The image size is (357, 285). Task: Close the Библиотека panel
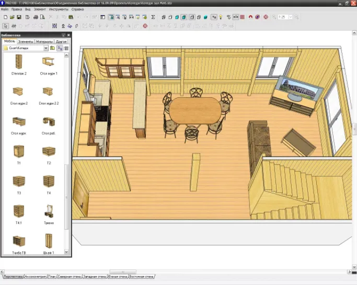click(x=68, y=35)
